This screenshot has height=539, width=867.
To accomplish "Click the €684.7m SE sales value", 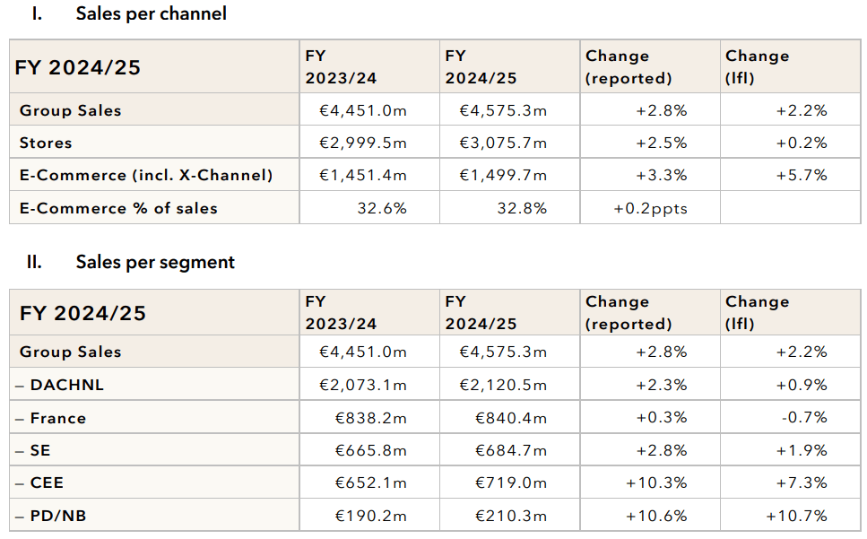I will coord(510,450).
